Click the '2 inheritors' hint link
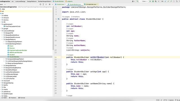The image size is (180, 101). click(x=75, y=17)
